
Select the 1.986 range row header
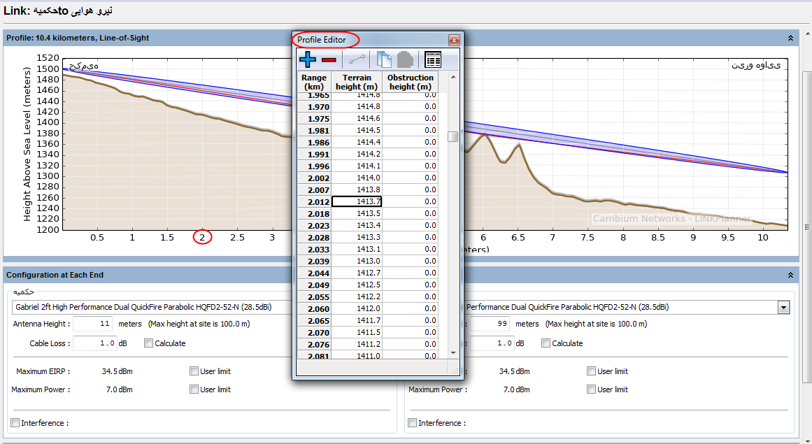tap(314, 143)
